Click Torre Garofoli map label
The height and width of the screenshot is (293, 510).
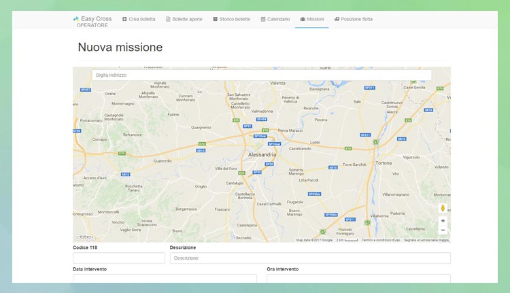pos(354,165)
